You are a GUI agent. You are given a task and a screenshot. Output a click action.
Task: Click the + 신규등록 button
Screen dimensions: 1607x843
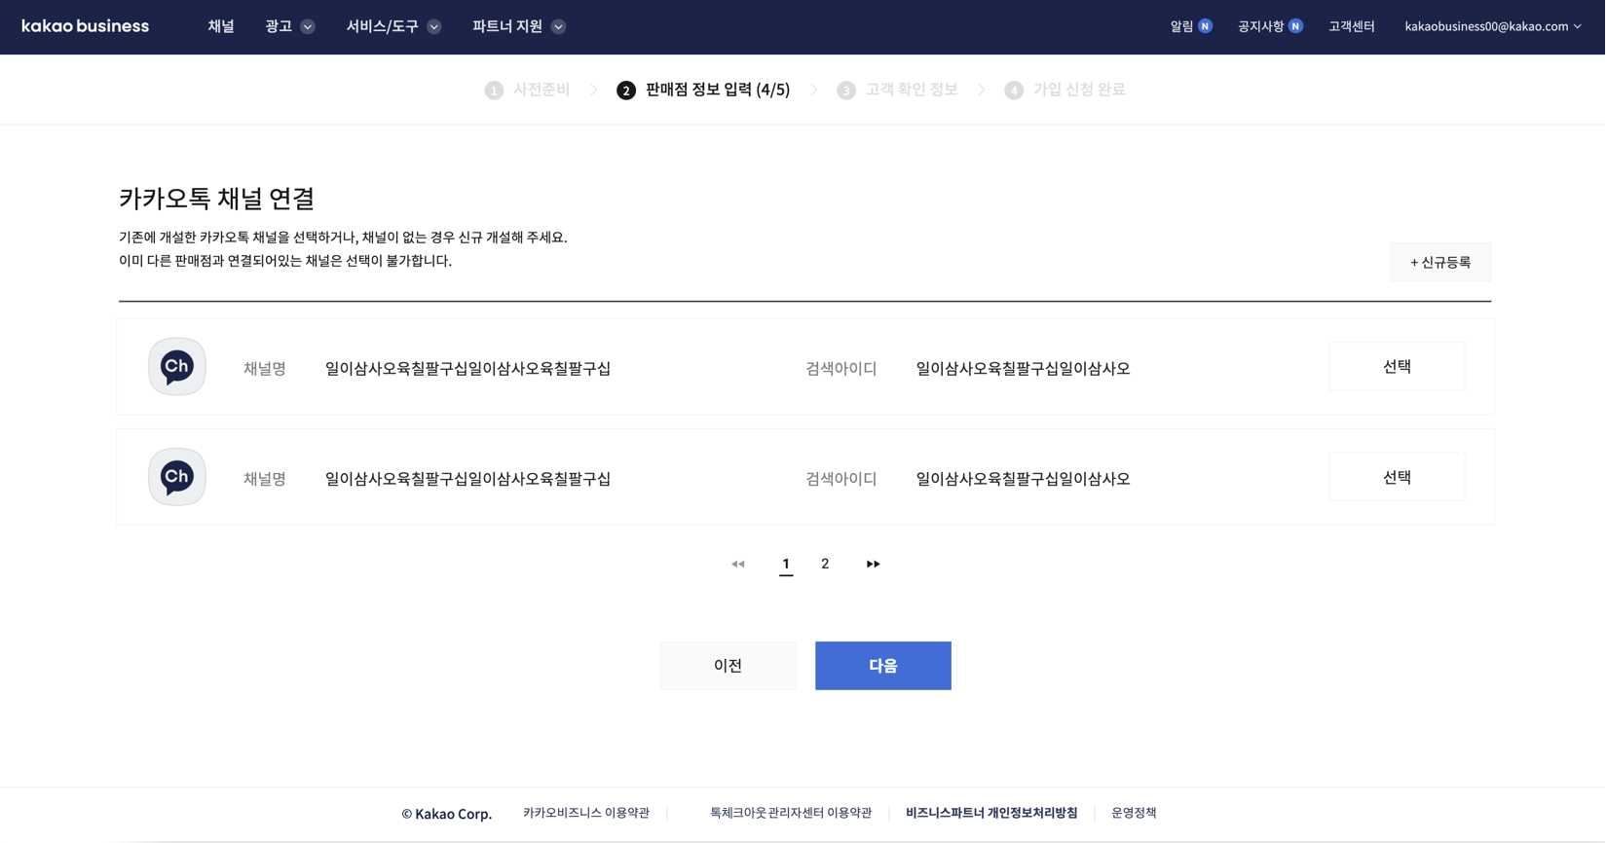point(1439,262)
